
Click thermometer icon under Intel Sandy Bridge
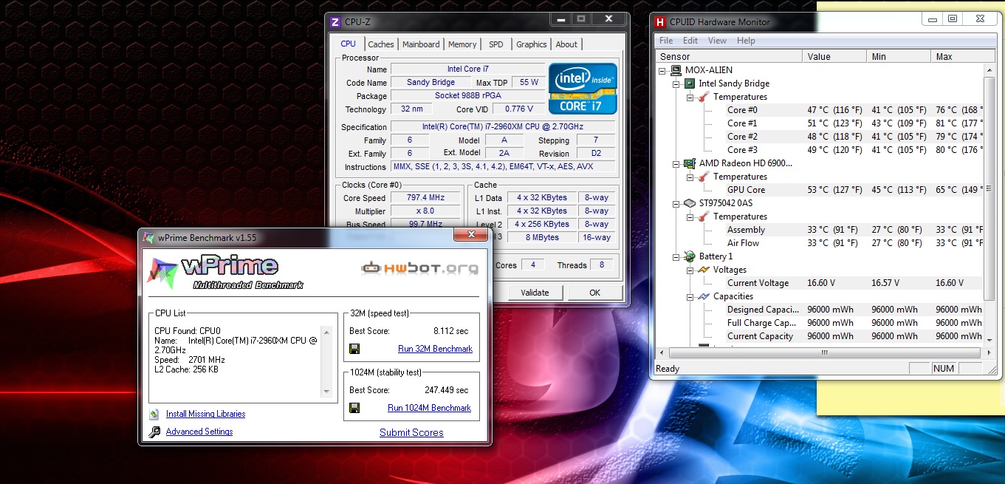(x=704, y=97)
